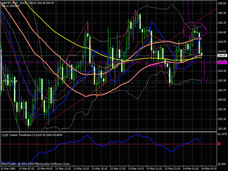
Task: Click the 13 Mar 19:15 time label
Action: pos(136,169)
